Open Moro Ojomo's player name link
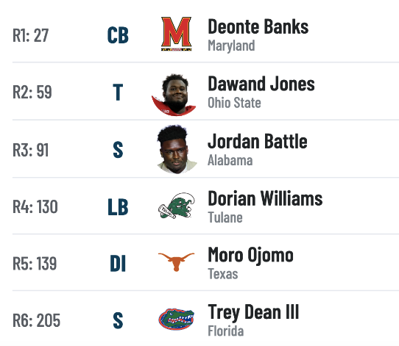The image size is (399, 346). (250, 255)
